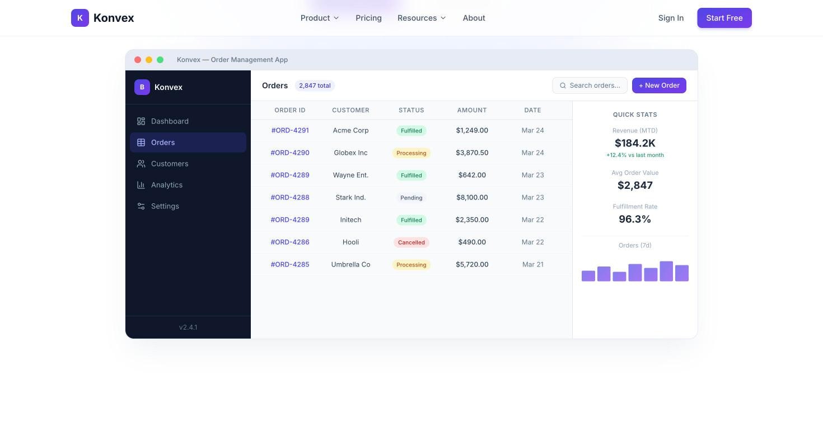
Task: Click Fulfilled badge on Acme Corp row
Action: [411, 131]
